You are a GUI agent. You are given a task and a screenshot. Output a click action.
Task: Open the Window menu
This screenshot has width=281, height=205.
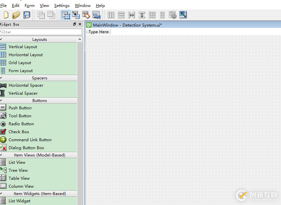coord(83,6)
